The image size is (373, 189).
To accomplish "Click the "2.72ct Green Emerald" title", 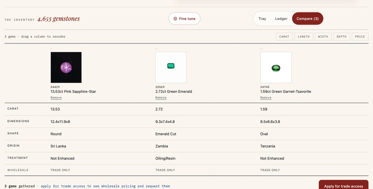I will click(x=174, y=92).
